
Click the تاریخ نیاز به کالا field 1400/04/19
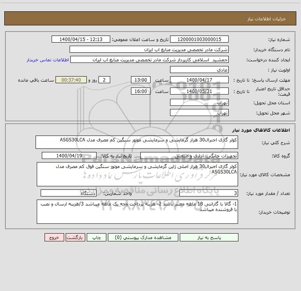click(69, 155)
